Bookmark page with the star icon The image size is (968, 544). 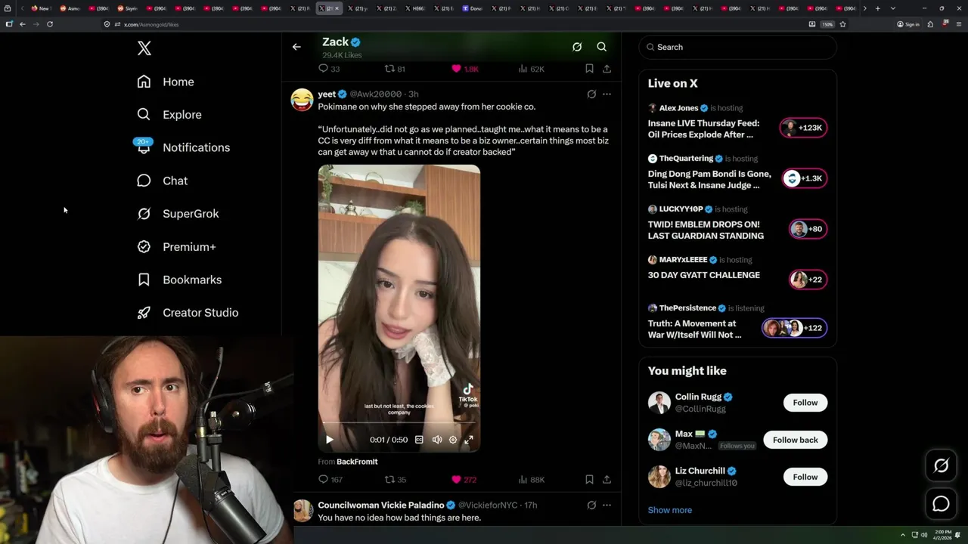coord(842,24)
